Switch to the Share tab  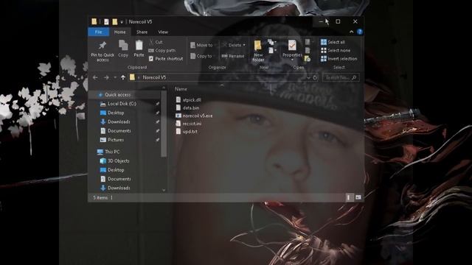pyautogui.click(x=142, y=32)
